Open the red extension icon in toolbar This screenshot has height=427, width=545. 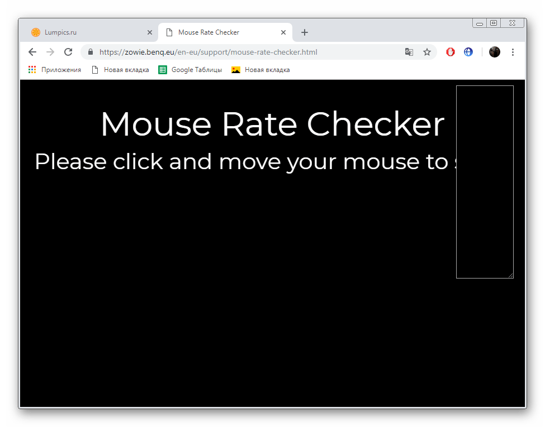[451, 52]
